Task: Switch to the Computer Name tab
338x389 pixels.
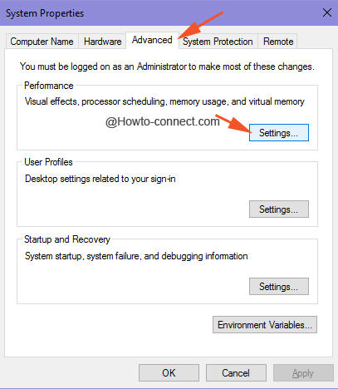Action: tap(42, 42)
